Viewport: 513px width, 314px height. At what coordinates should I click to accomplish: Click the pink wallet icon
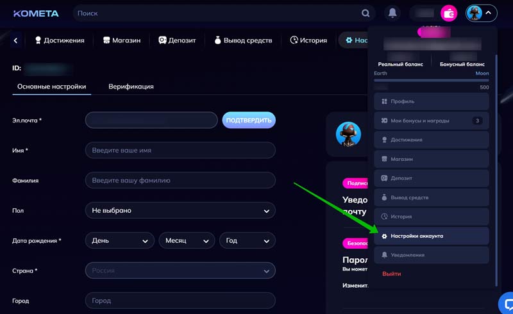(x=449, y=13)
